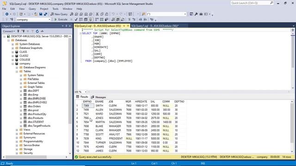Click the Display Estimated Execution Plan icon
Screen dimensions: 296x166
tap(81, 19)
